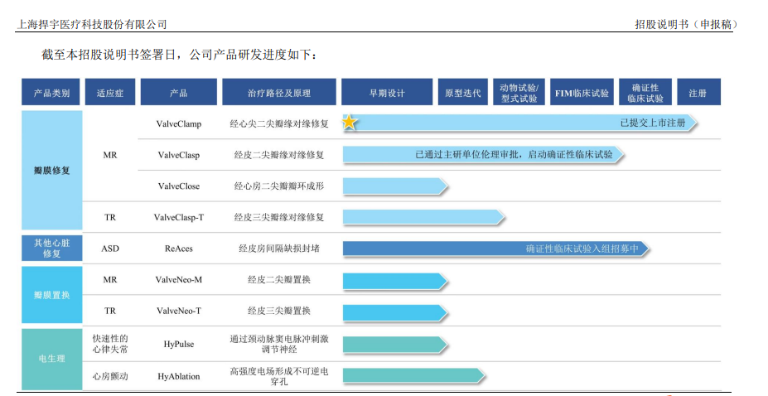Select 经皮三尖瓣置换 text

(x=278, y=311)
